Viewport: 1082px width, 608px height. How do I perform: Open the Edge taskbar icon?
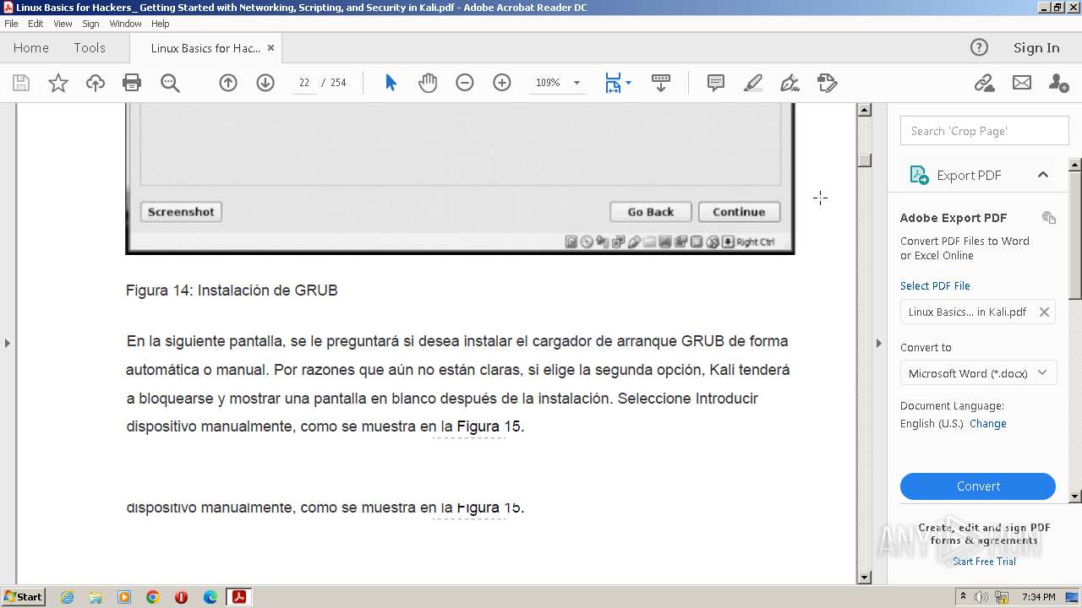point(210,597)
